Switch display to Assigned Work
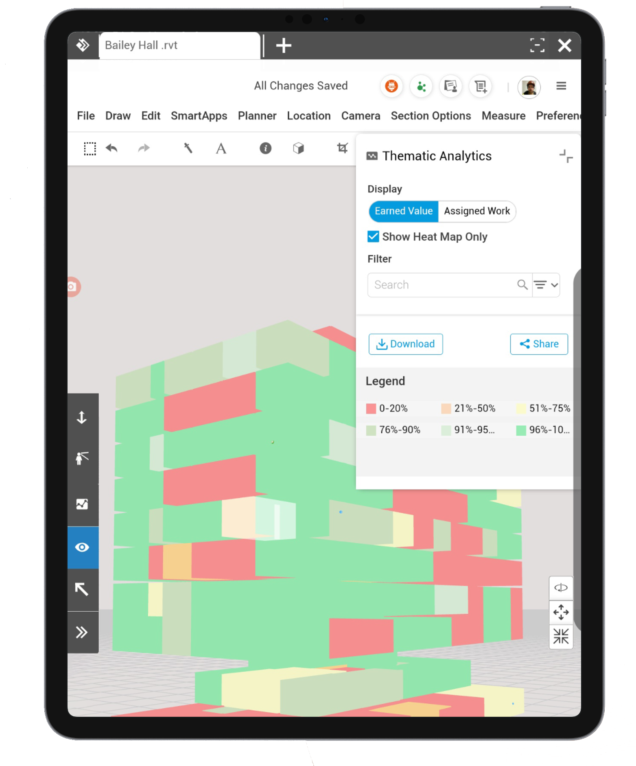 [476, 211]
